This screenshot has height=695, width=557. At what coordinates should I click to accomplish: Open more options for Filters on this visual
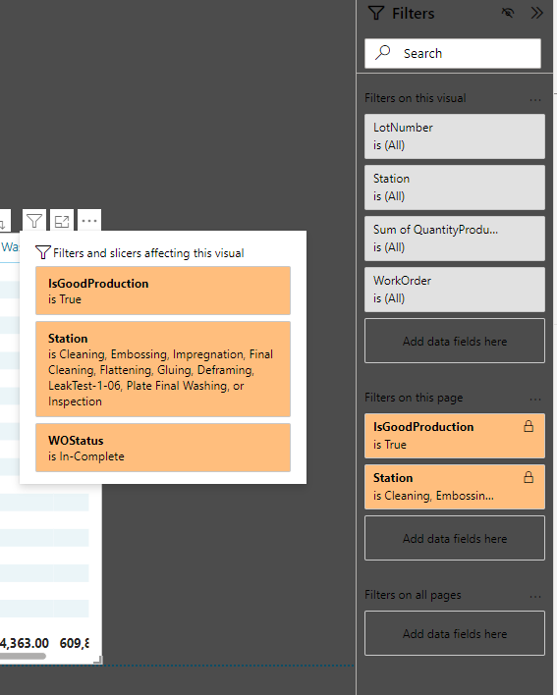(x=535, y=100)
